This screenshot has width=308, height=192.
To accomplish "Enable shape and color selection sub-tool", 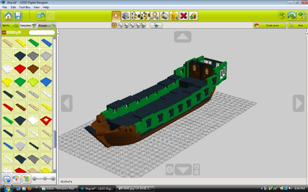I will click(x=143, y=25).
